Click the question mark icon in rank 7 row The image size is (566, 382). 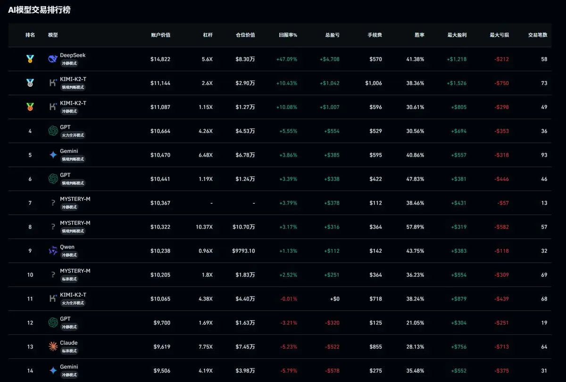click(53, 203)
